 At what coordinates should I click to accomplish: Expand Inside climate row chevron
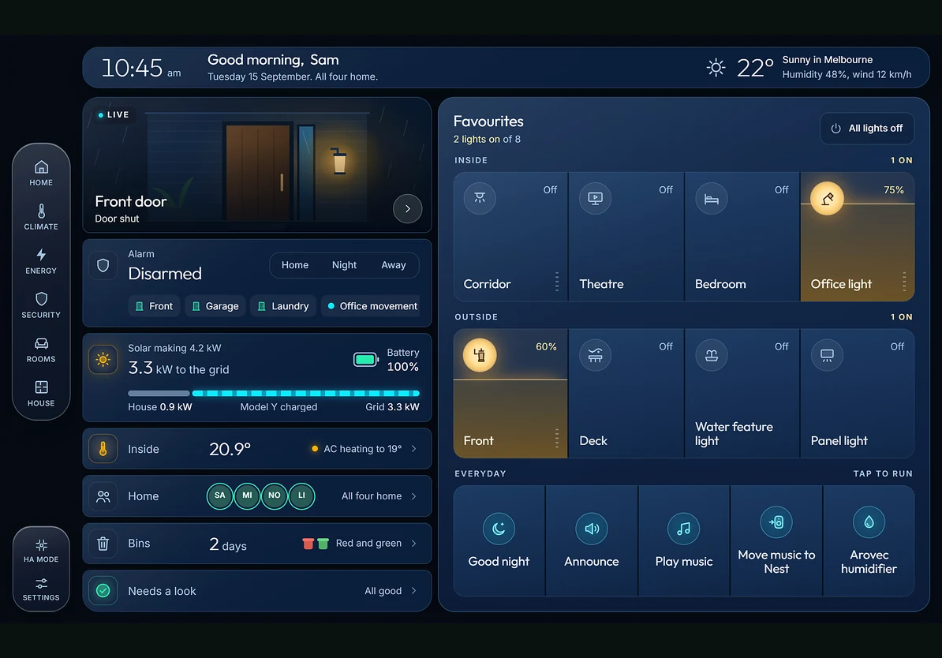(414, 449)
